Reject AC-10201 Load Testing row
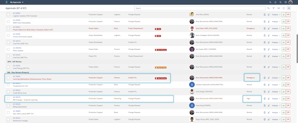This screenshot has width=298, height=123. coord(288,67)
